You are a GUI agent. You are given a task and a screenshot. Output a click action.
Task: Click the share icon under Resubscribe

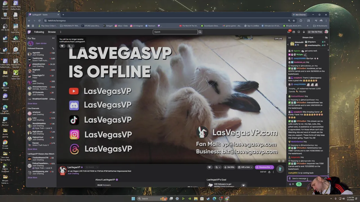click(269, 172)
